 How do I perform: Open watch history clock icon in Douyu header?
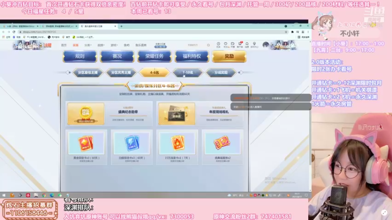[x=218, y=44]
